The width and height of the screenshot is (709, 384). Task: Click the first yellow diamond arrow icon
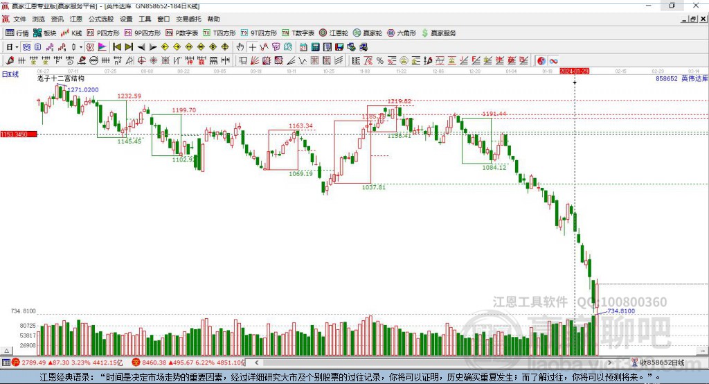point(165,47)
